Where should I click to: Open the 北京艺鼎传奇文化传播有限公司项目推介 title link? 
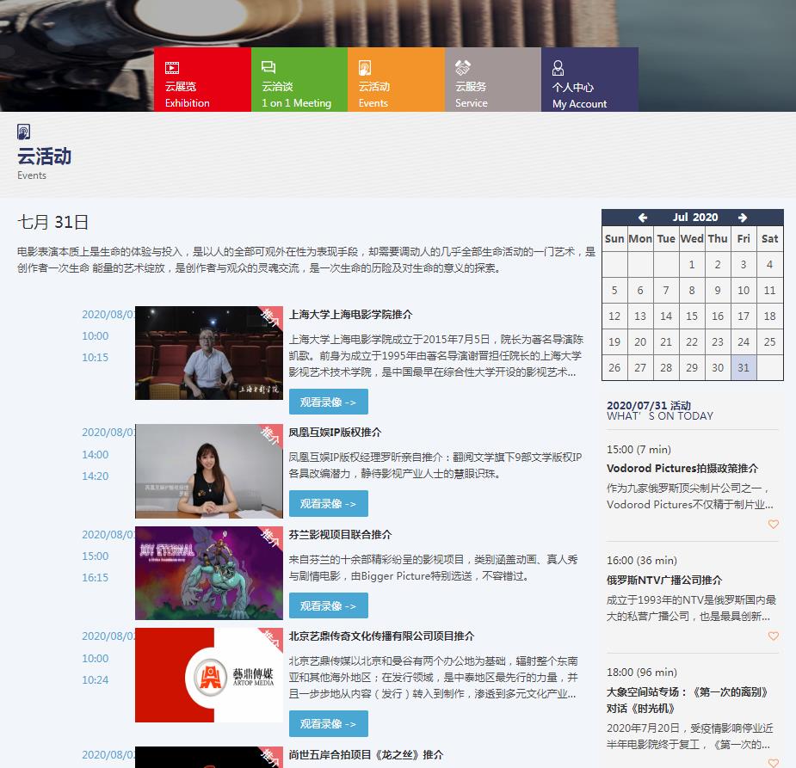pos(381,636)
